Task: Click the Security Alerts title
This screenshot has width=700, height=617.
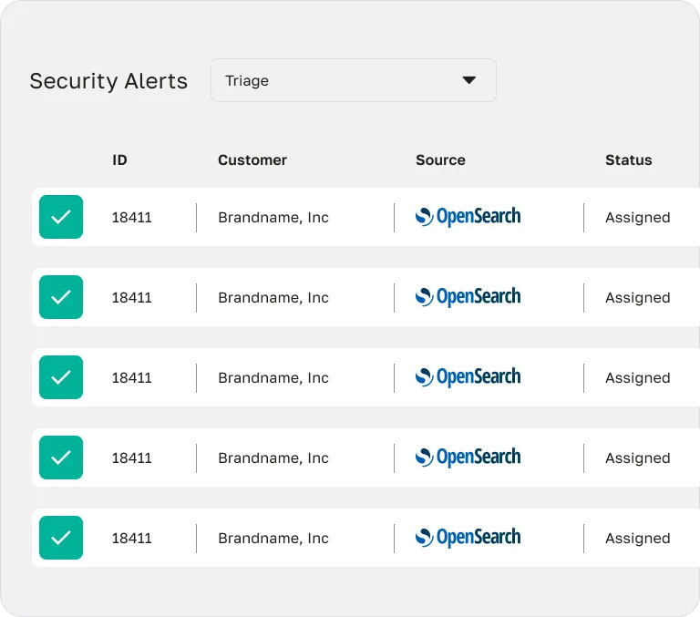Action: coord(108,81)
